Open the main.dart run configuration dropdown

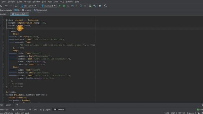pos(49,6)
